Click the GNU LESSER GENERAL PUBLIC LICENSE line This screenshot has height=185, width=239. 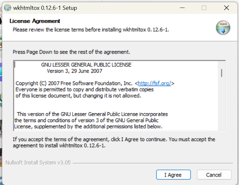pos(86,65)
